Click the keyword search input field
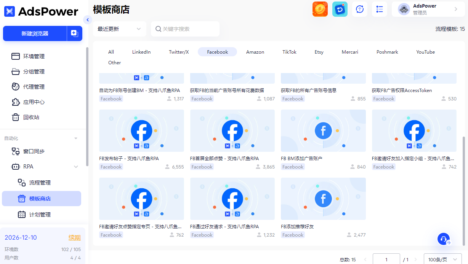The image size is (468, 264). point(185,29)
